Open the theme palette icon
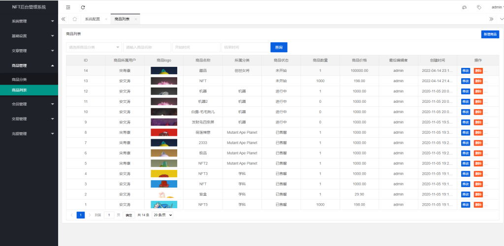The image size is (504, 246). (464, 7)
